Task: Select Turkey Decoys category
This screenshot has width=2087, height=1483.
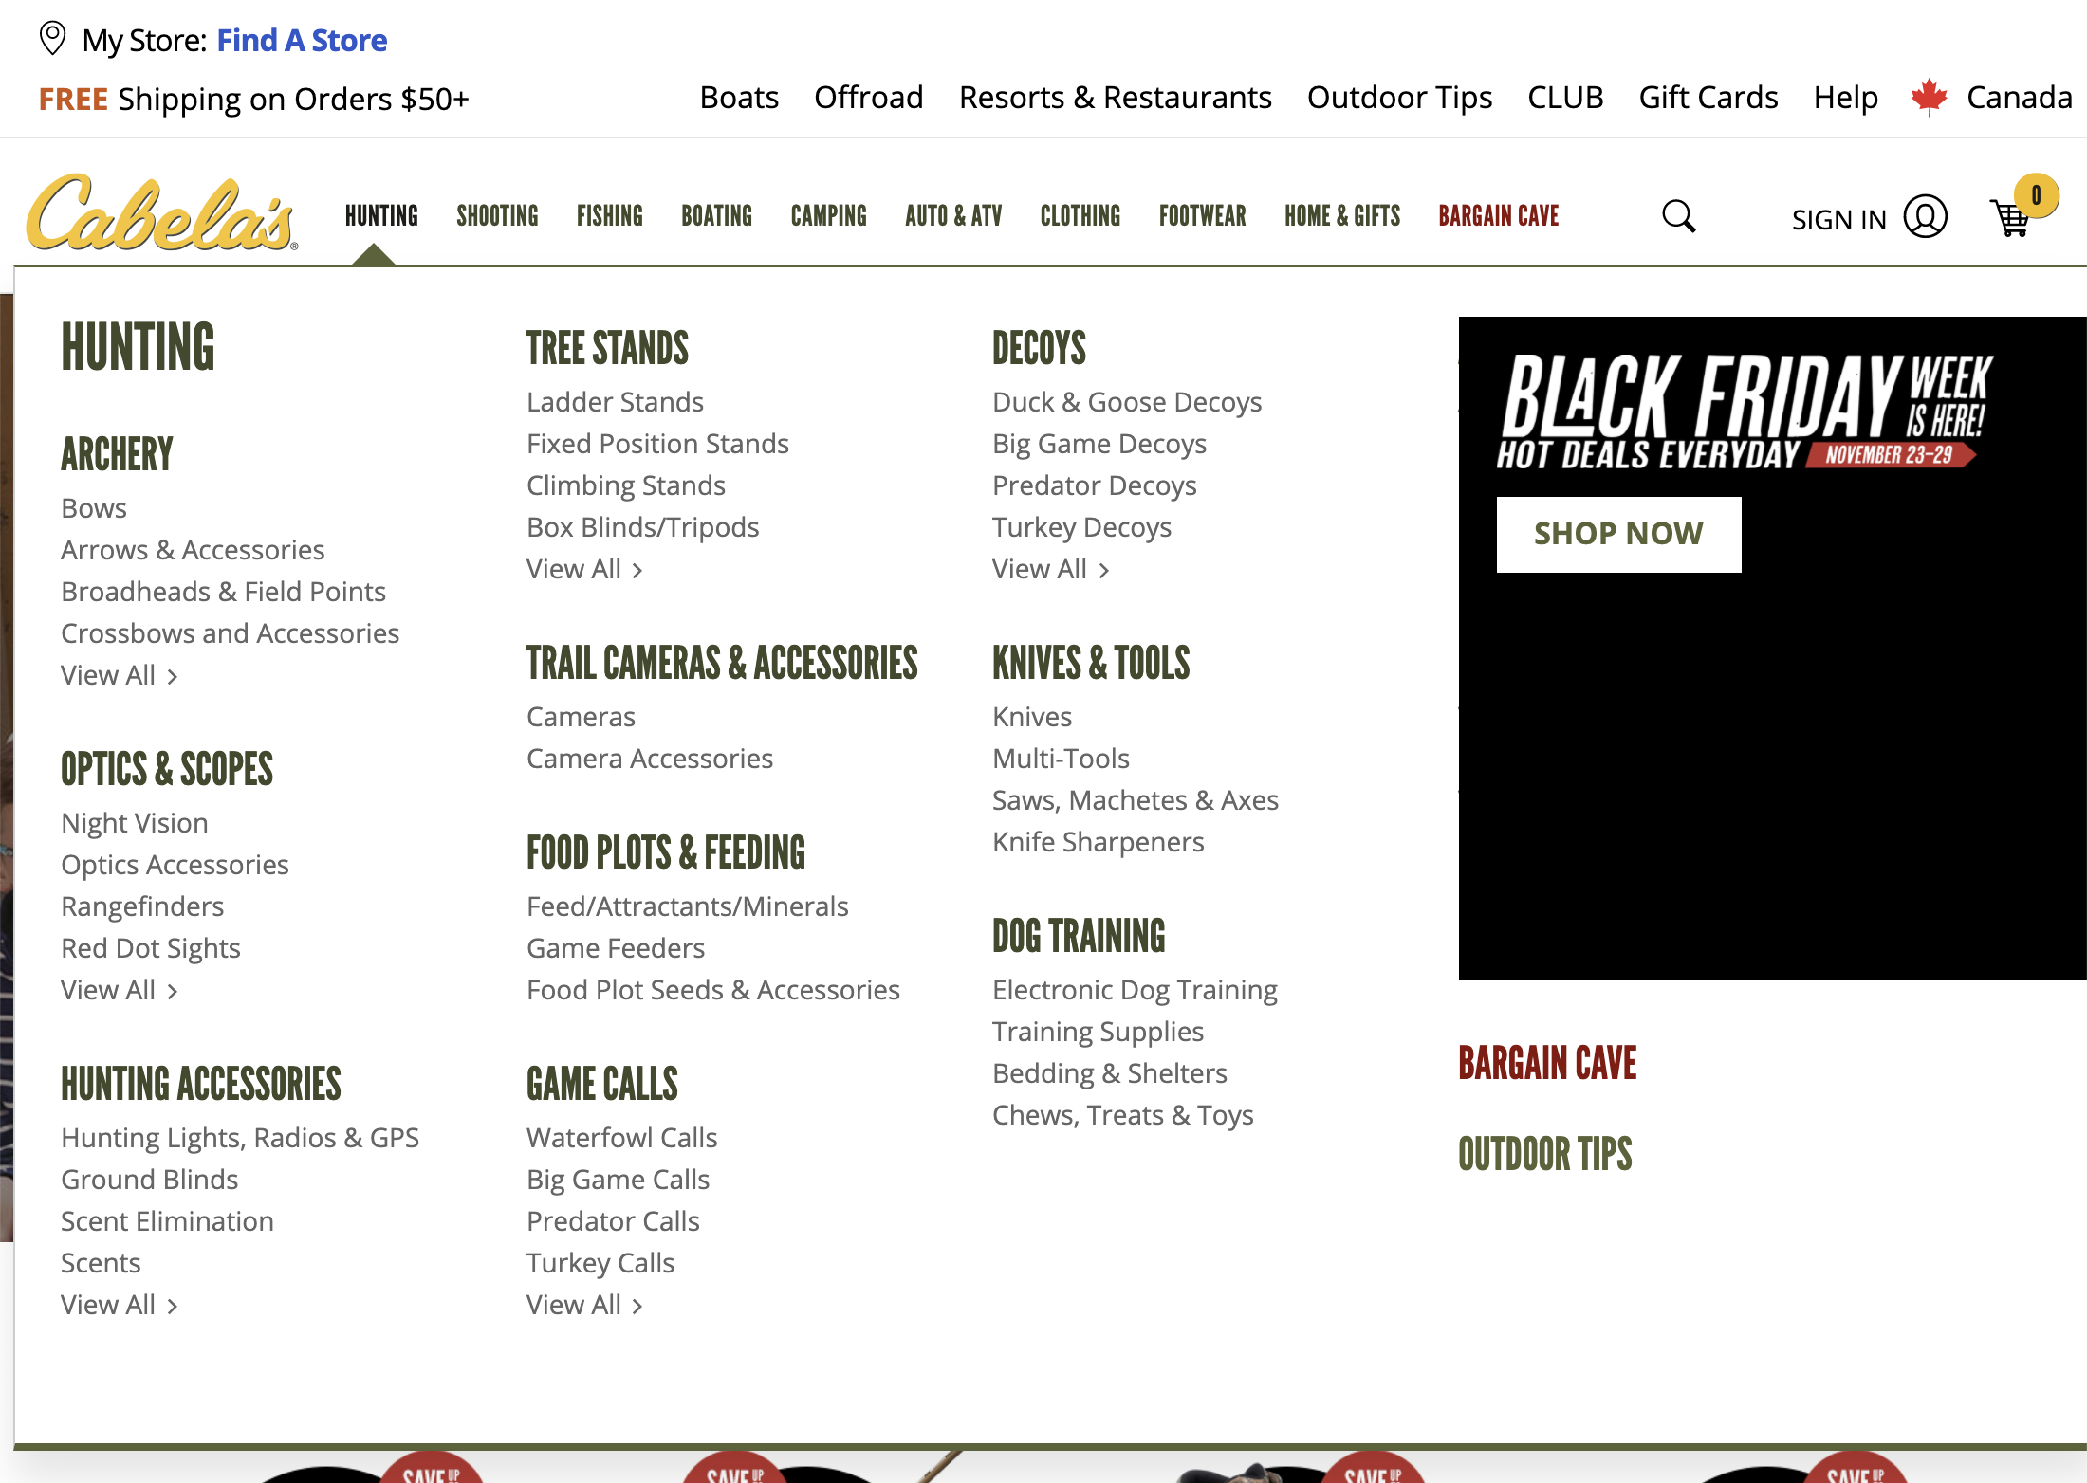Action: point(1081,527)
